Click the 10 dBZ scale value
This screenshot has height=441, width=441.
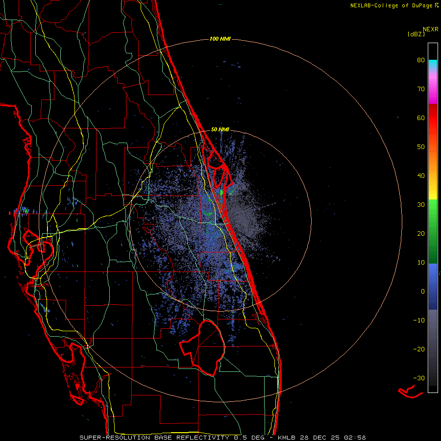421,263
